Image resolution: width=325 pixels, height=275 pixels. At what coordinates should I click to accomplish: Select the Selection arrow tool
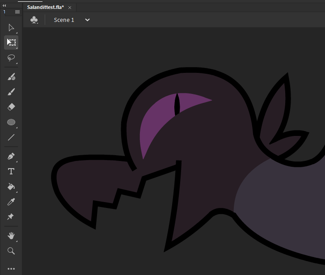pyautogui.click(x=11, y=28)
